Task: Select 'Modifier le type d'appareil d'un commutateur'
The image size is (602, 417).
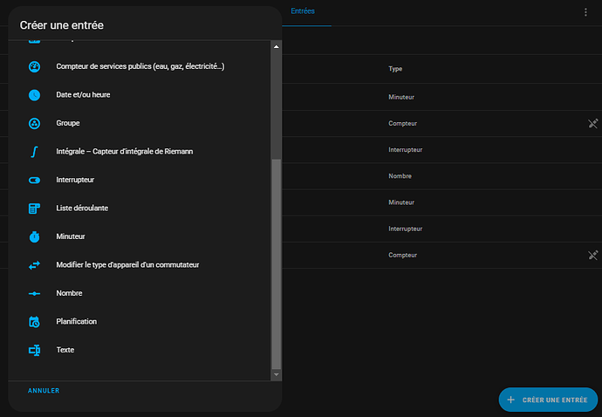Action: coord(127,264)
